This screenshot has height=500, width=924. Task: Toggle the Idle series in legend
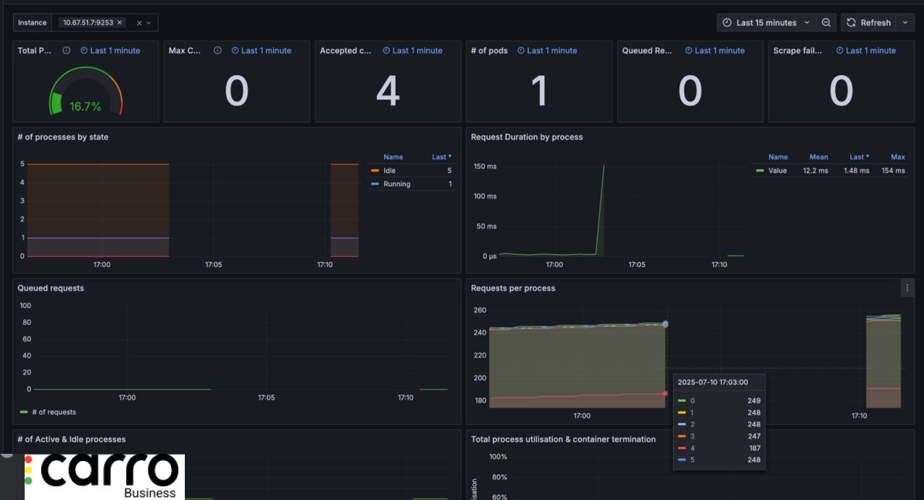click(x=389, y=171)
